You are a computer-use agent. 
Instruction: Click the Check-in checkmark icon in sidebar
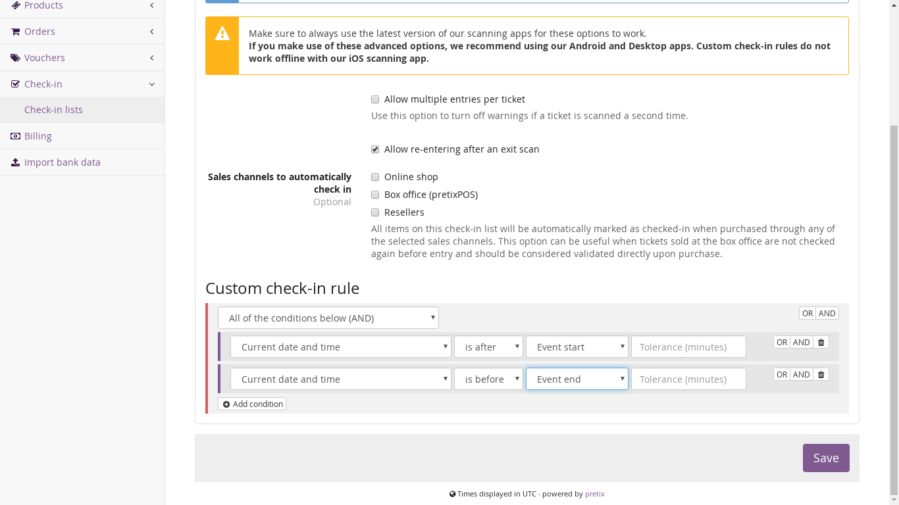pyautogui.click(x=16, y=84)
